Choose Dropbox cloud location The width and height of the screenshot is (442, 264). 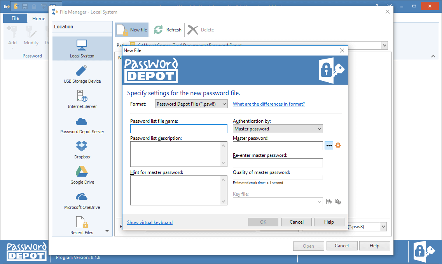coord(82,150)
